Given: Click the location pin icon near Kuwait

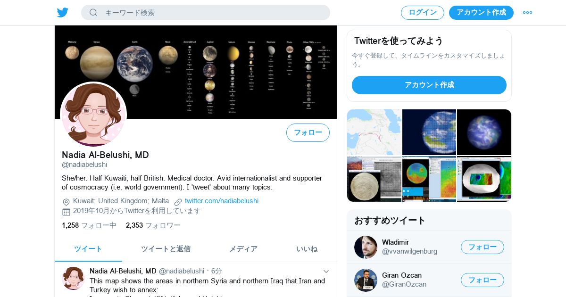Looking at the screenshot, I should (x=66, y=201).
